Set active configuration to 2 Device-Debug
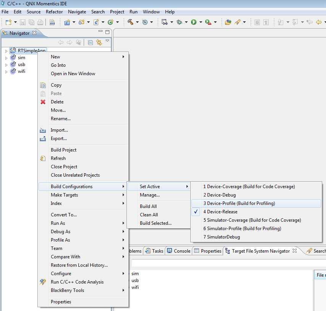The width and height of the screenshot is (326, 311). pos(219,195)
